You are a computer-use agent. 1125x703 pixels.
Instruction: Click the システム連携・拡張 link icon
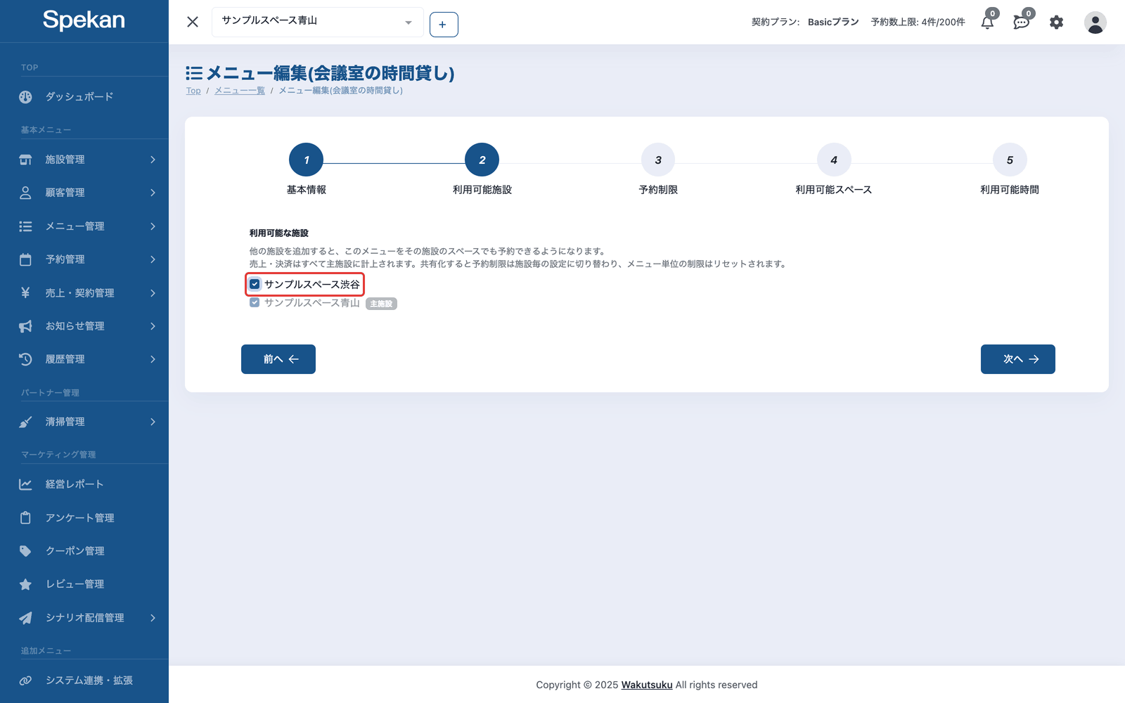point(25,681)
